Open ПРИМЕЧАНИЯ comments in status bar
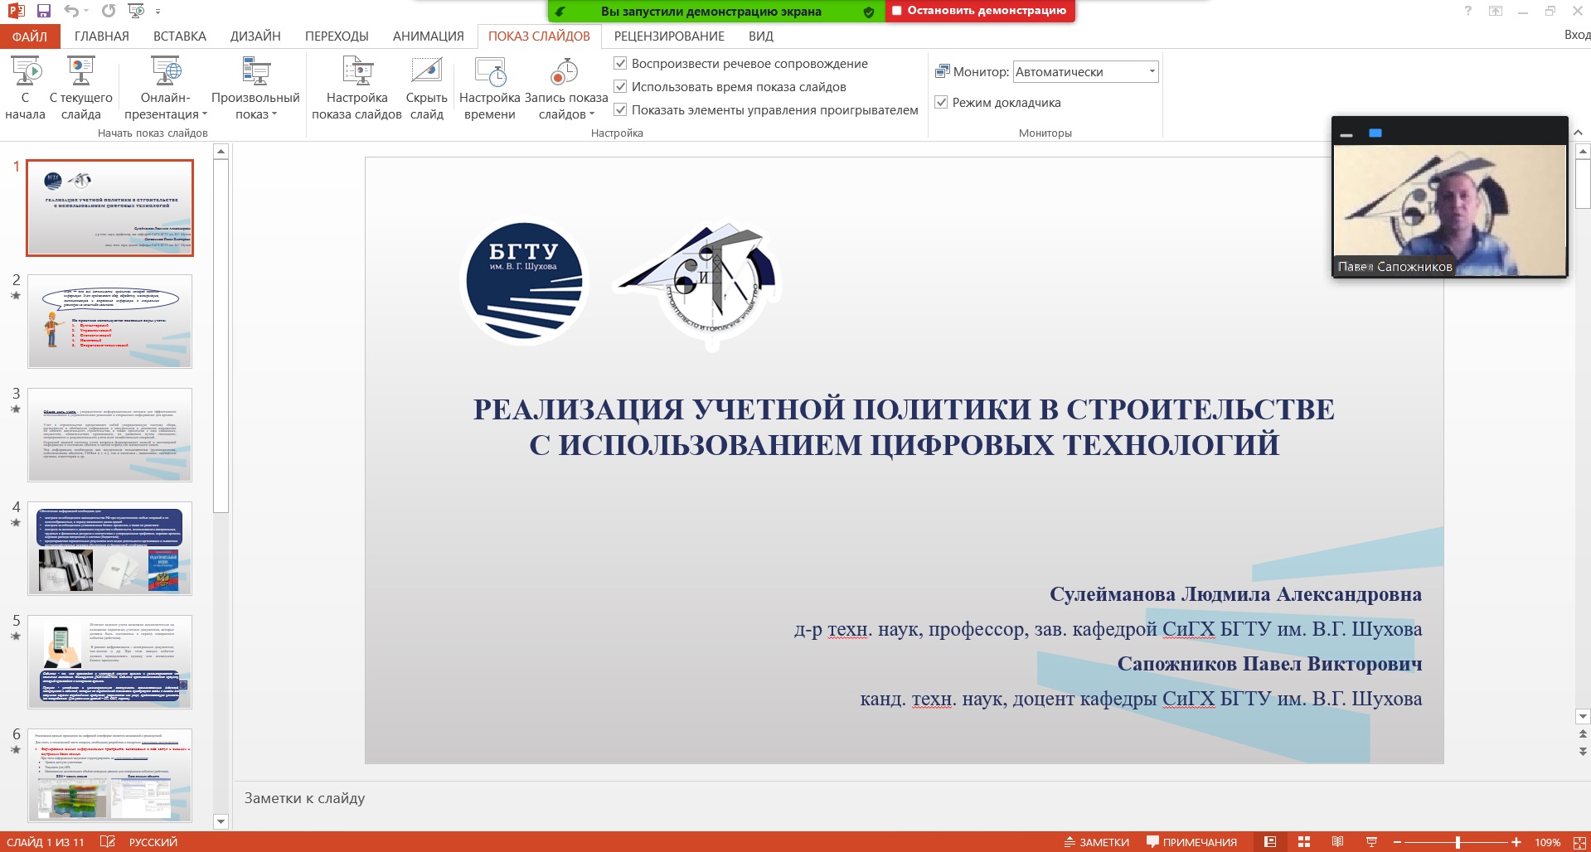The image size is (1591, 852). click(x=1191, y=842)
